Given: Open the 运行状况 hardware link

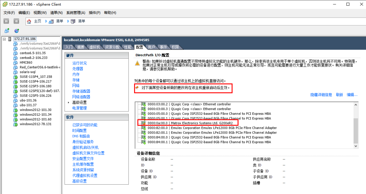Looking at the screenshot, I should pos(79,63).
